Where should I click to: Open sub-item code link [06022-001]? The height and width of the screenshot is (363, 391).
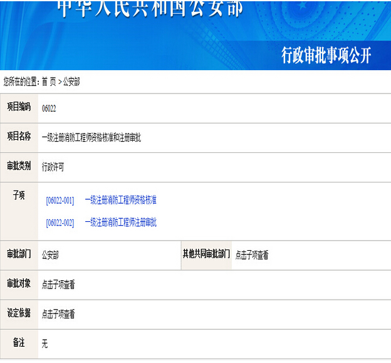click(x=60, y=200)
